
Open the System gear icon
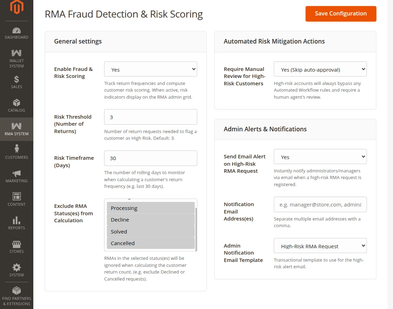pyautogui.click(x=16, y=267)
